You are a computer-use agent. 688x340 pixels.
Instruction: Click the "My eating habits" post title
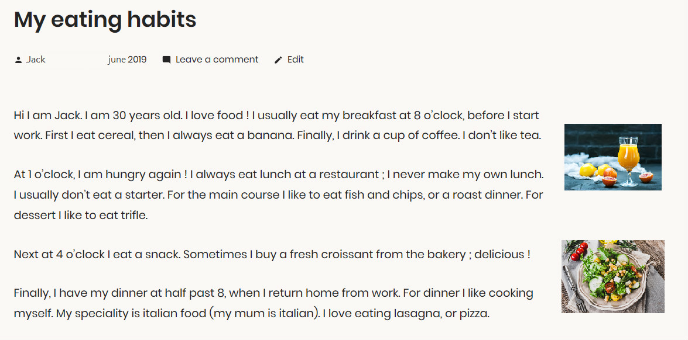click(105, 20)
